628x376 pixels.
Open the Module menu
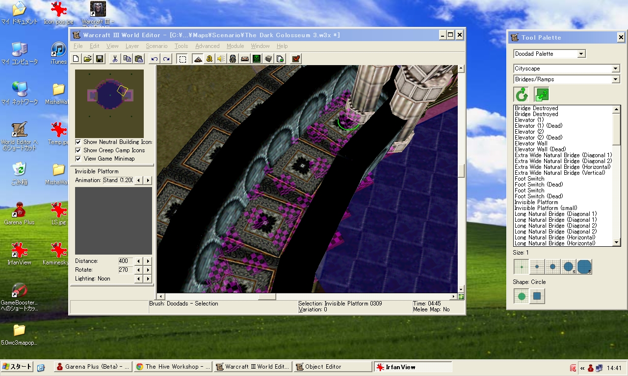[235, 46]
